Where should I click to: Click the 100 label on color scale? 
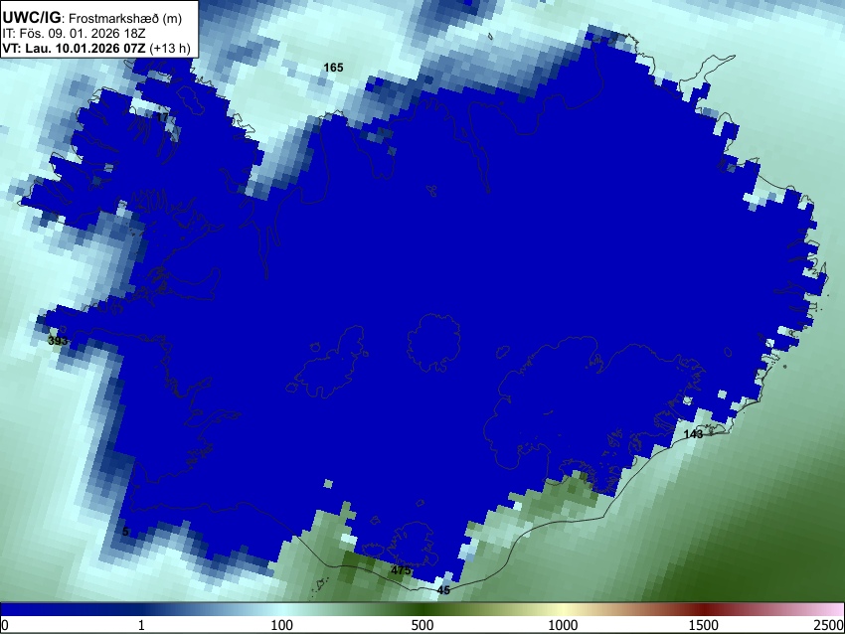[282, 625]
